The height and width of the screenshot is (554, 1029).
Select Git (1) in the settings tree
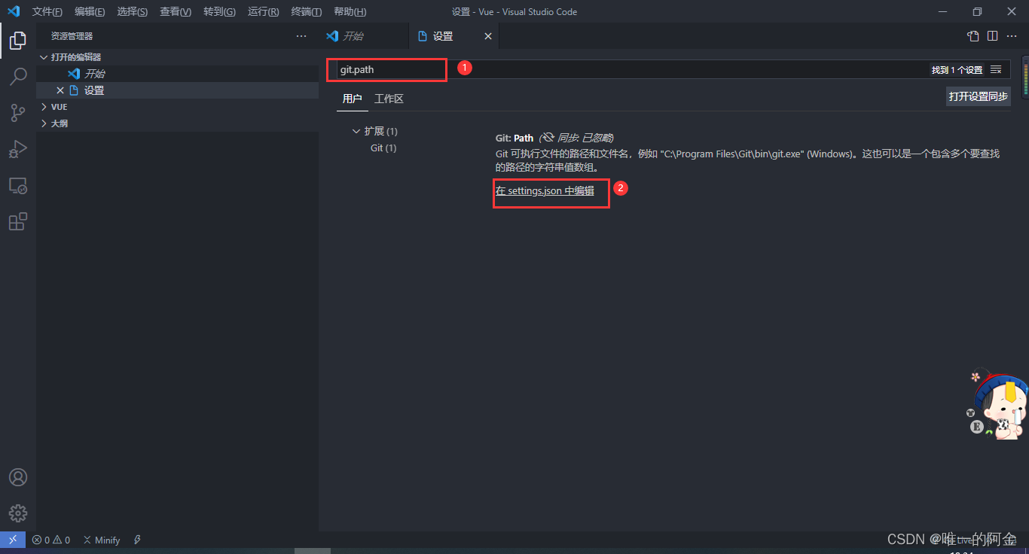(383, 148)
